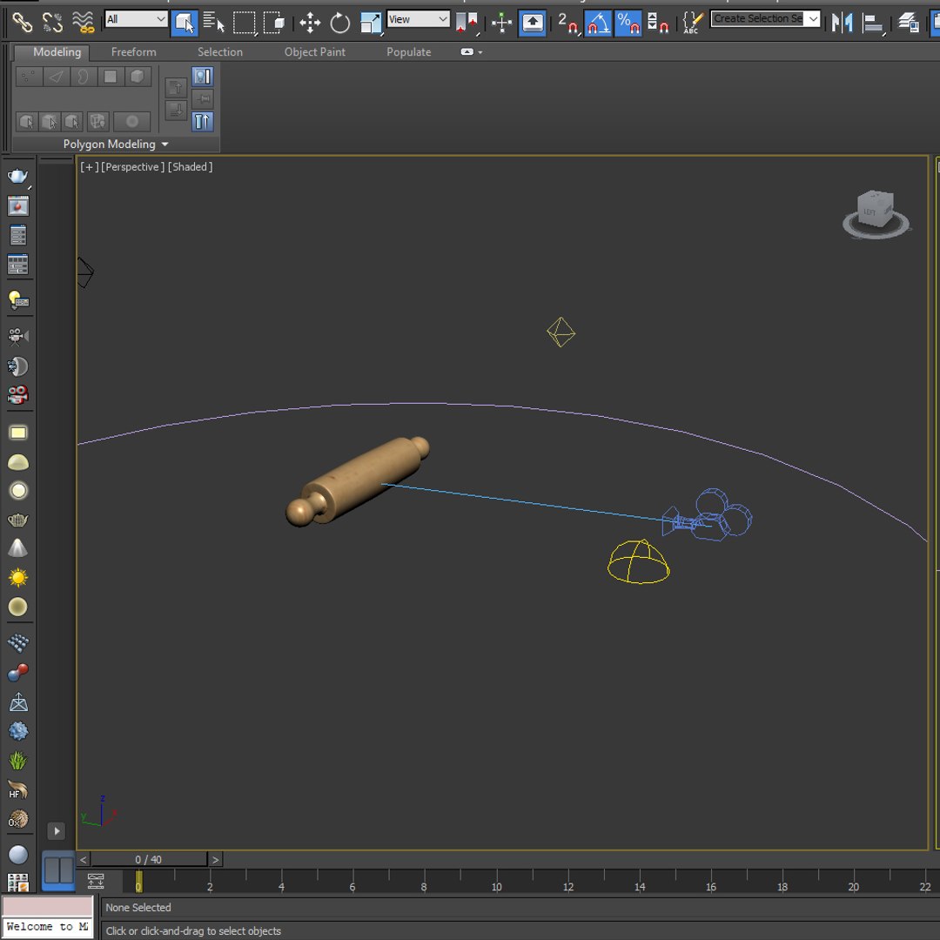Open the [Shaded] viewport shading menu

pyautogui.click(x=190, y=166)
